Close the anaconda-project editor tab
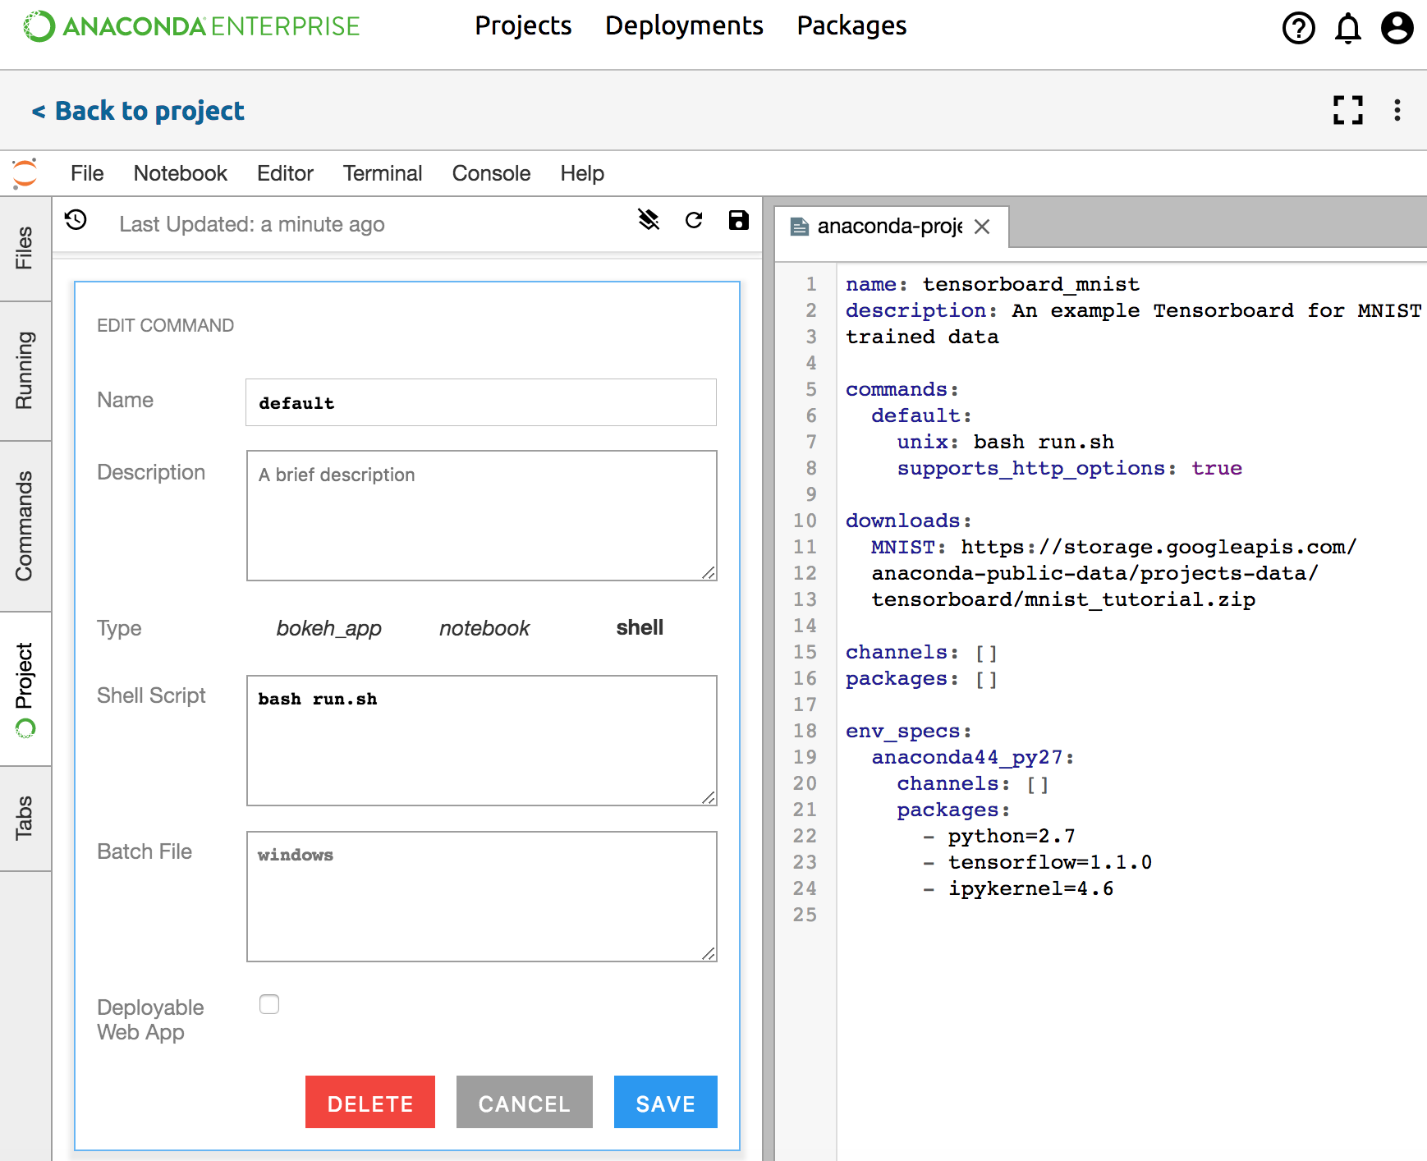Screen dimensions: 1427x1161 pyautogui.click(x=982, y=227)
